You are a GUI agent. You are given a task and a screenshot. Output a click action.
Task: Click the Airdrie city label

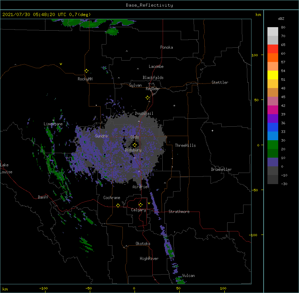(140, 187)
